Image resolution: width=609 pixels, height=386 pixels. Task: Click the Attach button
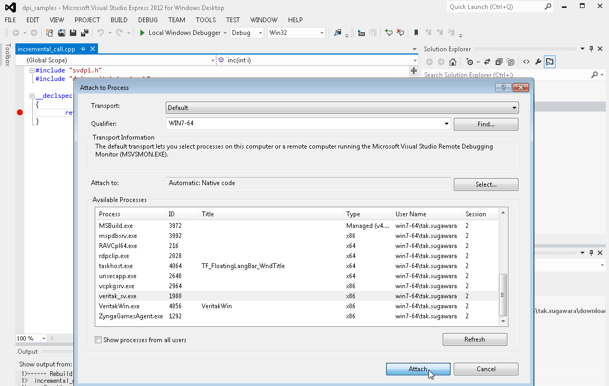[x=418, y=369]
